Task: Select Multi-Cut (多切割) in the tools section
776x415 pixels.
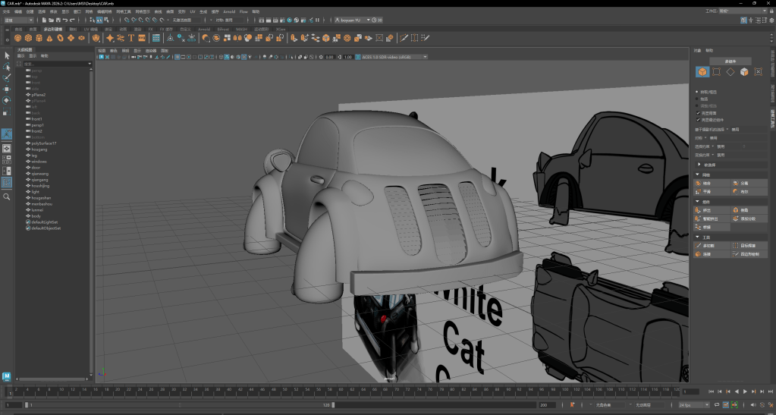Action: tap(707, 245)
